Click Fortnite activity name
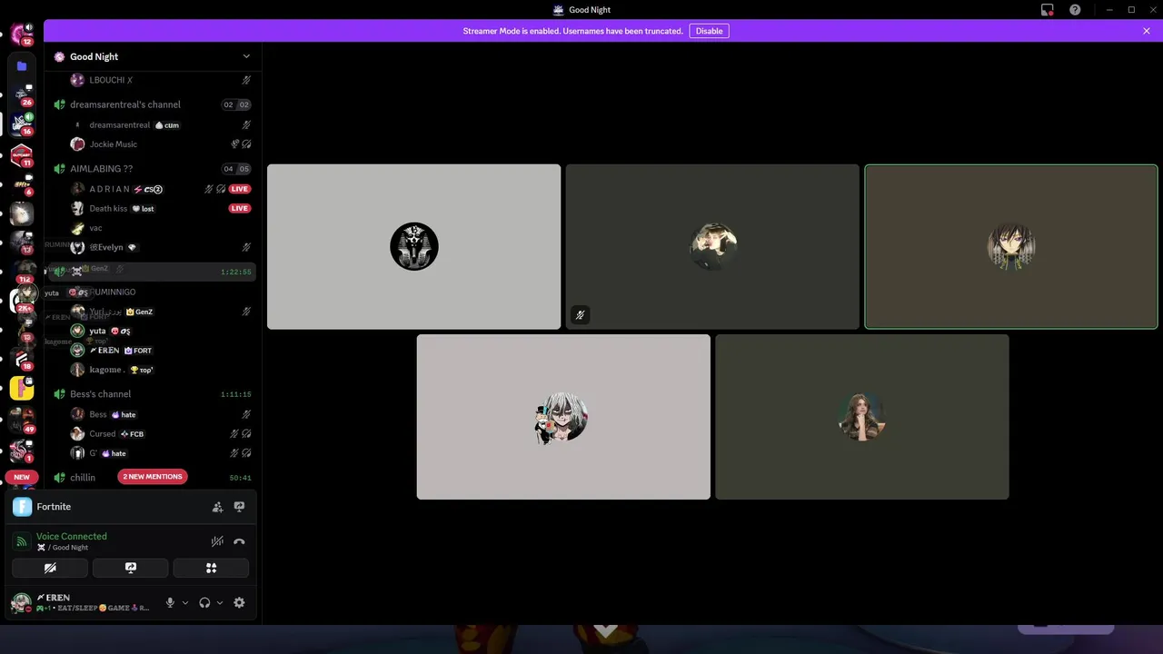This screenshot has height=654, width=1163. click(x=54, y=507)
